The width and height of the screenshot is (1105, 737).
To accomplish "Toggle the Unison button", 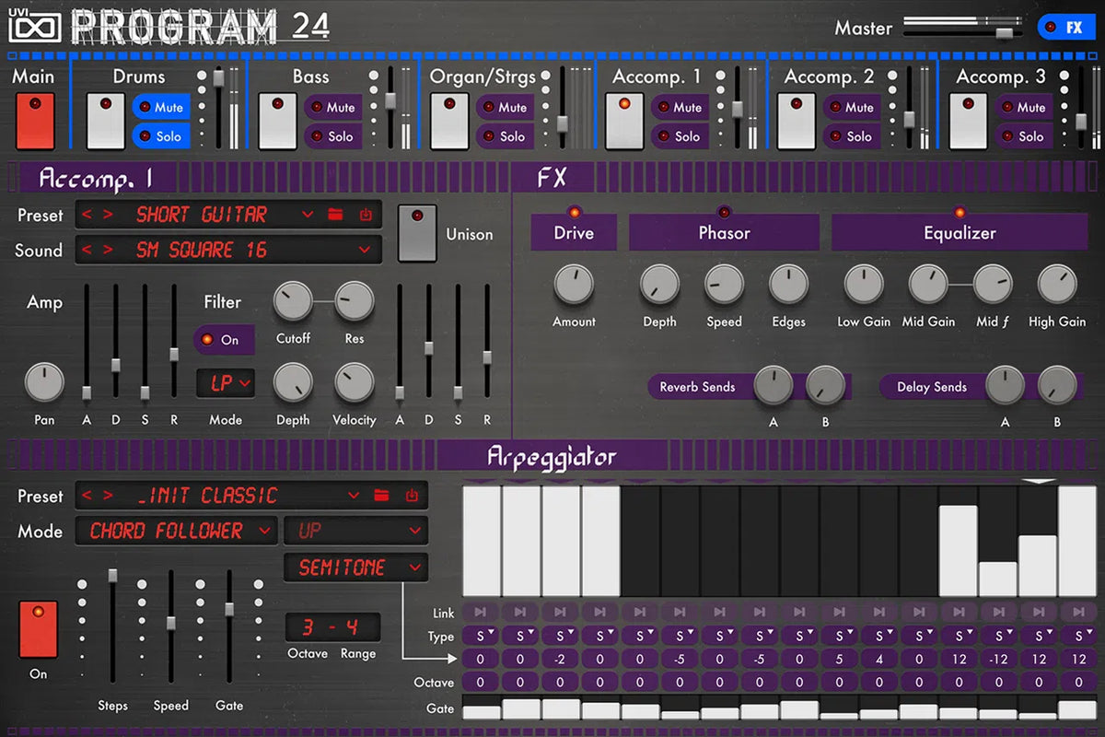I will 417,234.
